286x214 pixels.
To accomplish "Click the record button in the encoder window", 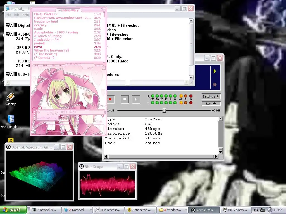I will [110, 99].
